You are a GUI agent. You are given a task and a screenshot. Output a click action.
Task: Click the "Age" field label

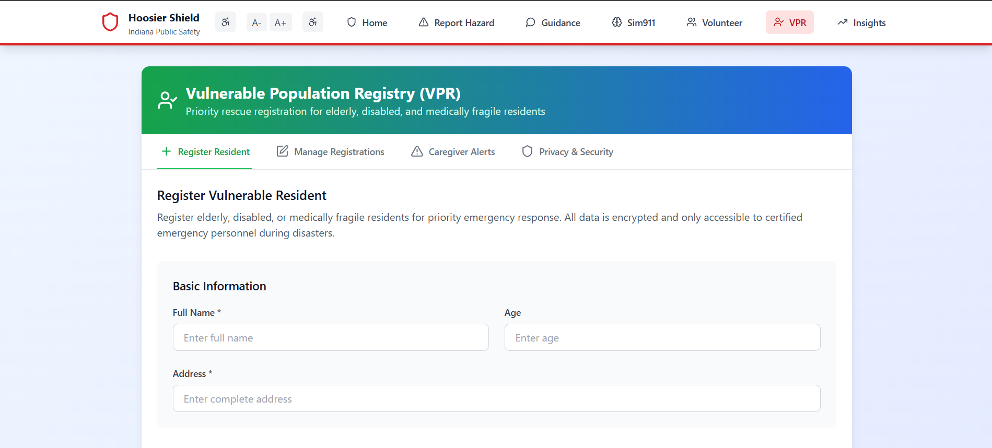tap(513, 313)
